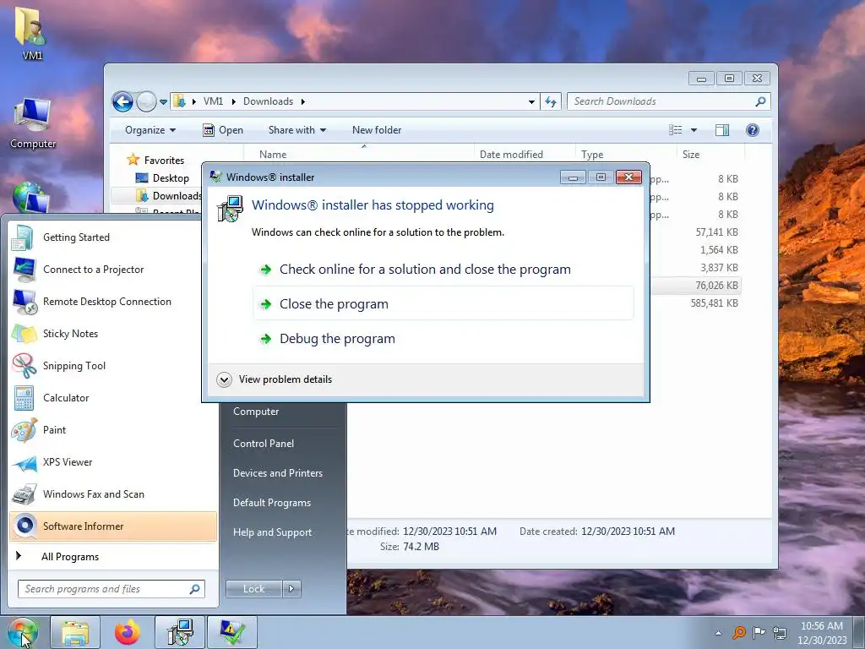Launch Remote Desktop Connection
Viewport: 865px width, 649px height.
113,302
